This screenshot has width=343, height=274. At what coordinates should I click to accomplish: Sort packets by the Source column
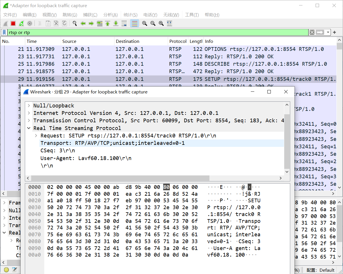pos(87,41)
